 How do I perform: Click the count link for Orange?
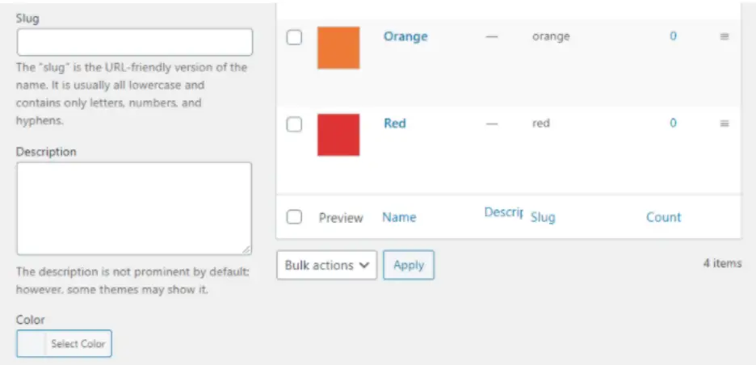coord(673,36)
